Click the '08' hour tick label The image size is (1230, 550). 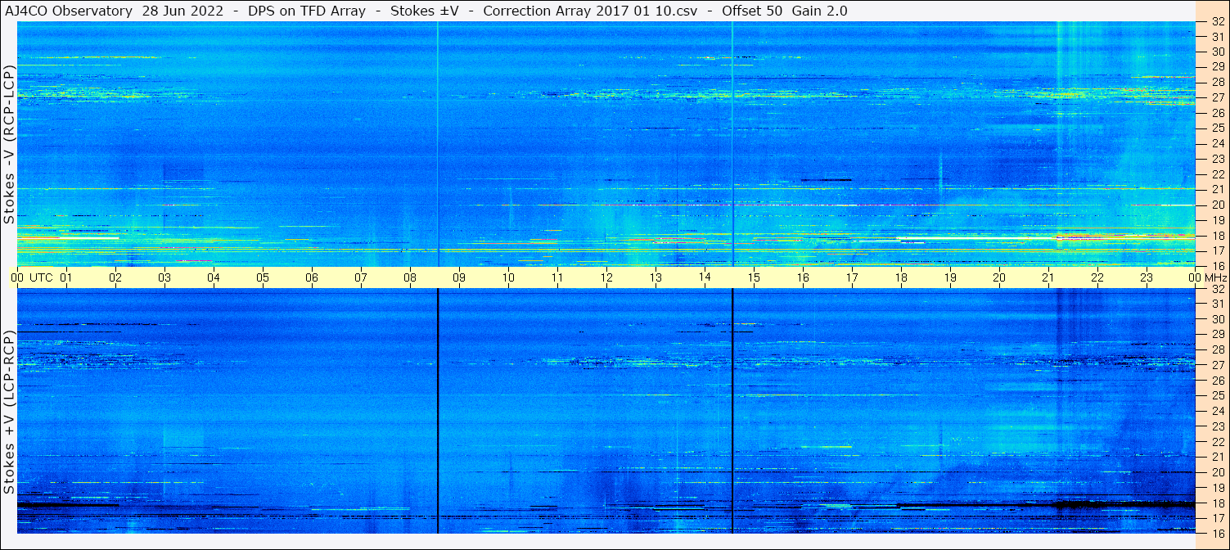pos(410,277)
